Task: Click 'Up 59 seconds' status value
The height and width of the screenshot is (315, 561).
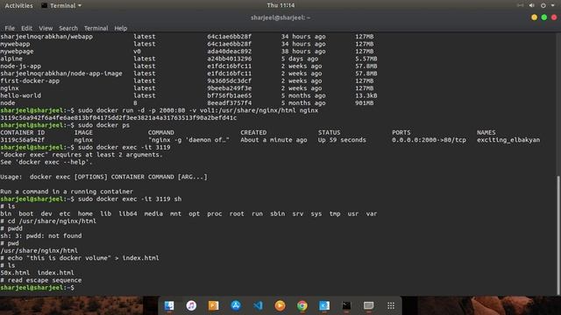Action: [342, 140]
